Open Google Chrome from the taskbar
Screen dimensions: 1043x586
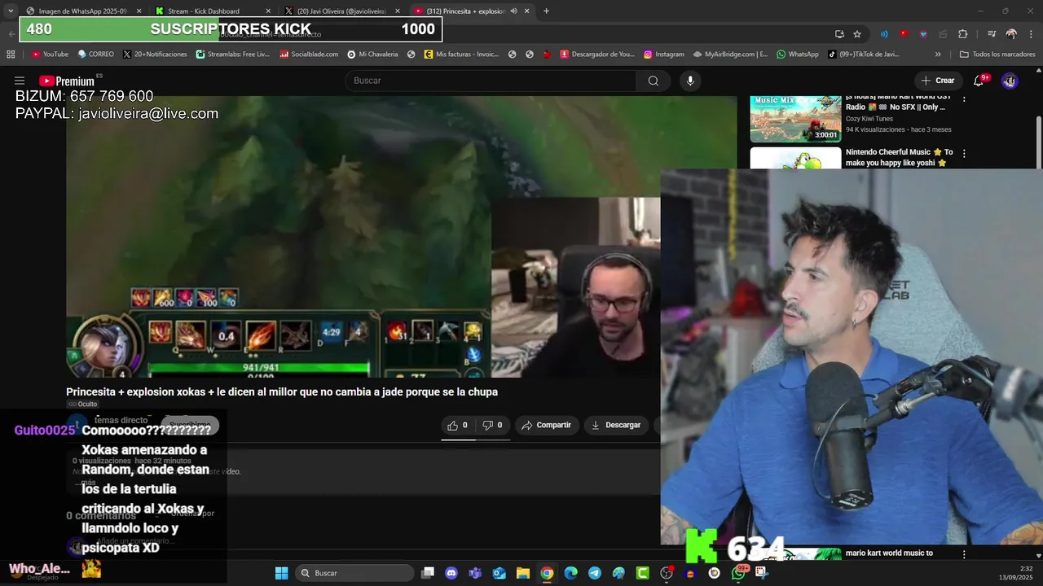pyautogui.click(x=547, y=573)
